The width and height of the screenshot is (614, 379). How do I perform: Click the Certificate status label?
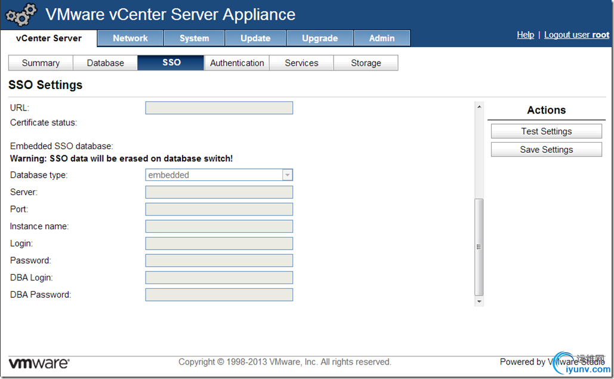point(44,122)
